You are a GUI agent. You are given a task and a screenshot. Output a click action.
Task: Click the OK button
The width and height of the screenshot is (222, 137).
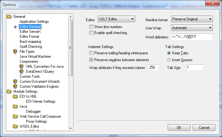[179, 127]
